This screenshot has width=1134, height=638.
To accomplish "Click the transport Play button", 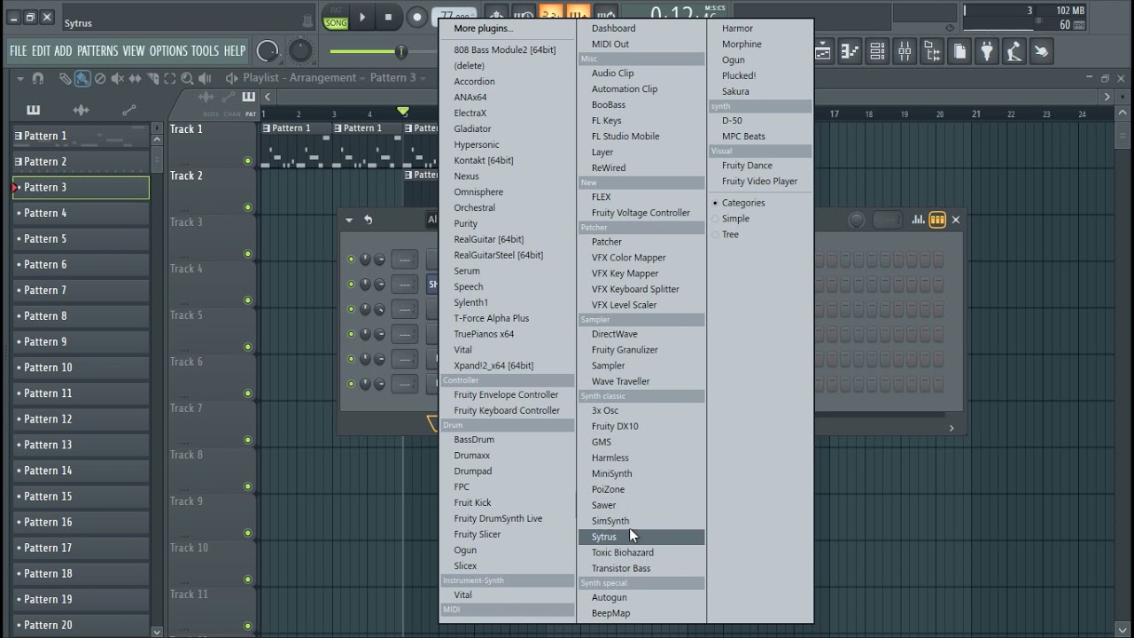I will [x=361, y=17].
